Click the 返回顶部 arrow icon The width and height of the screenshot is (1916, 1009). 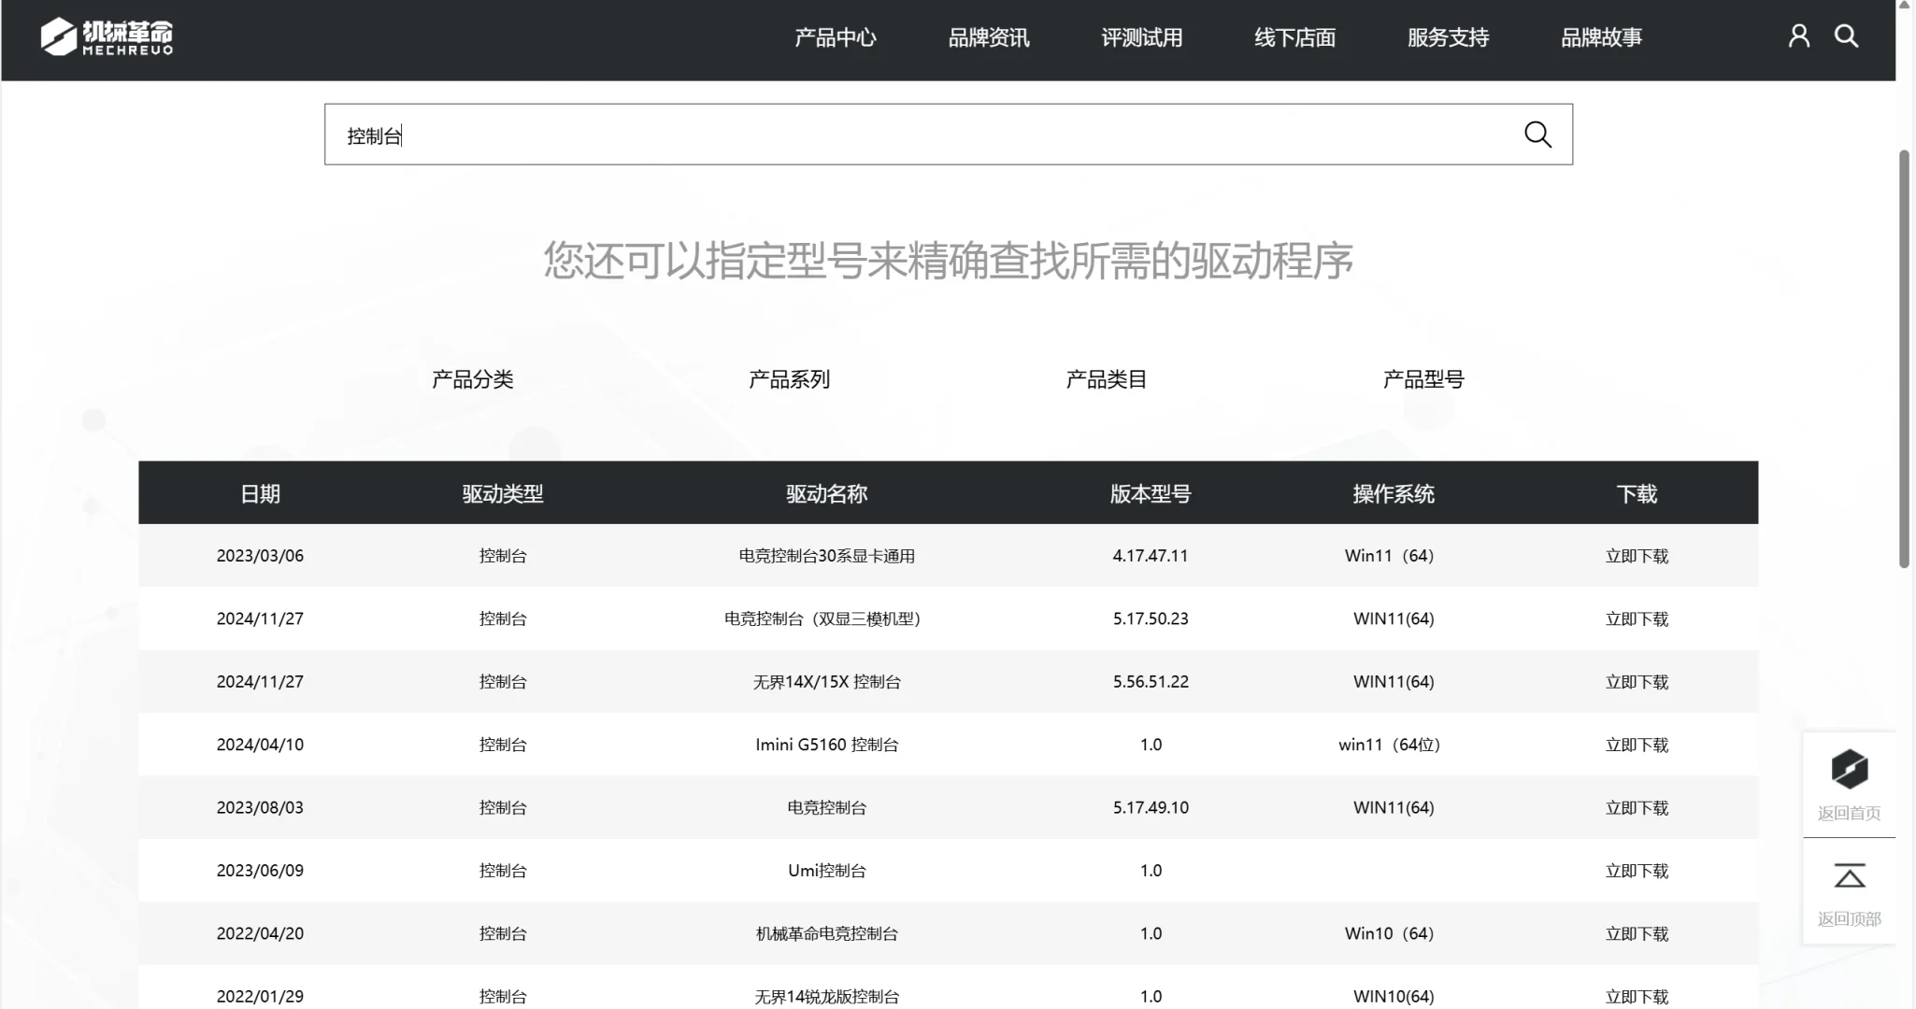click(x=1849, y=876)
